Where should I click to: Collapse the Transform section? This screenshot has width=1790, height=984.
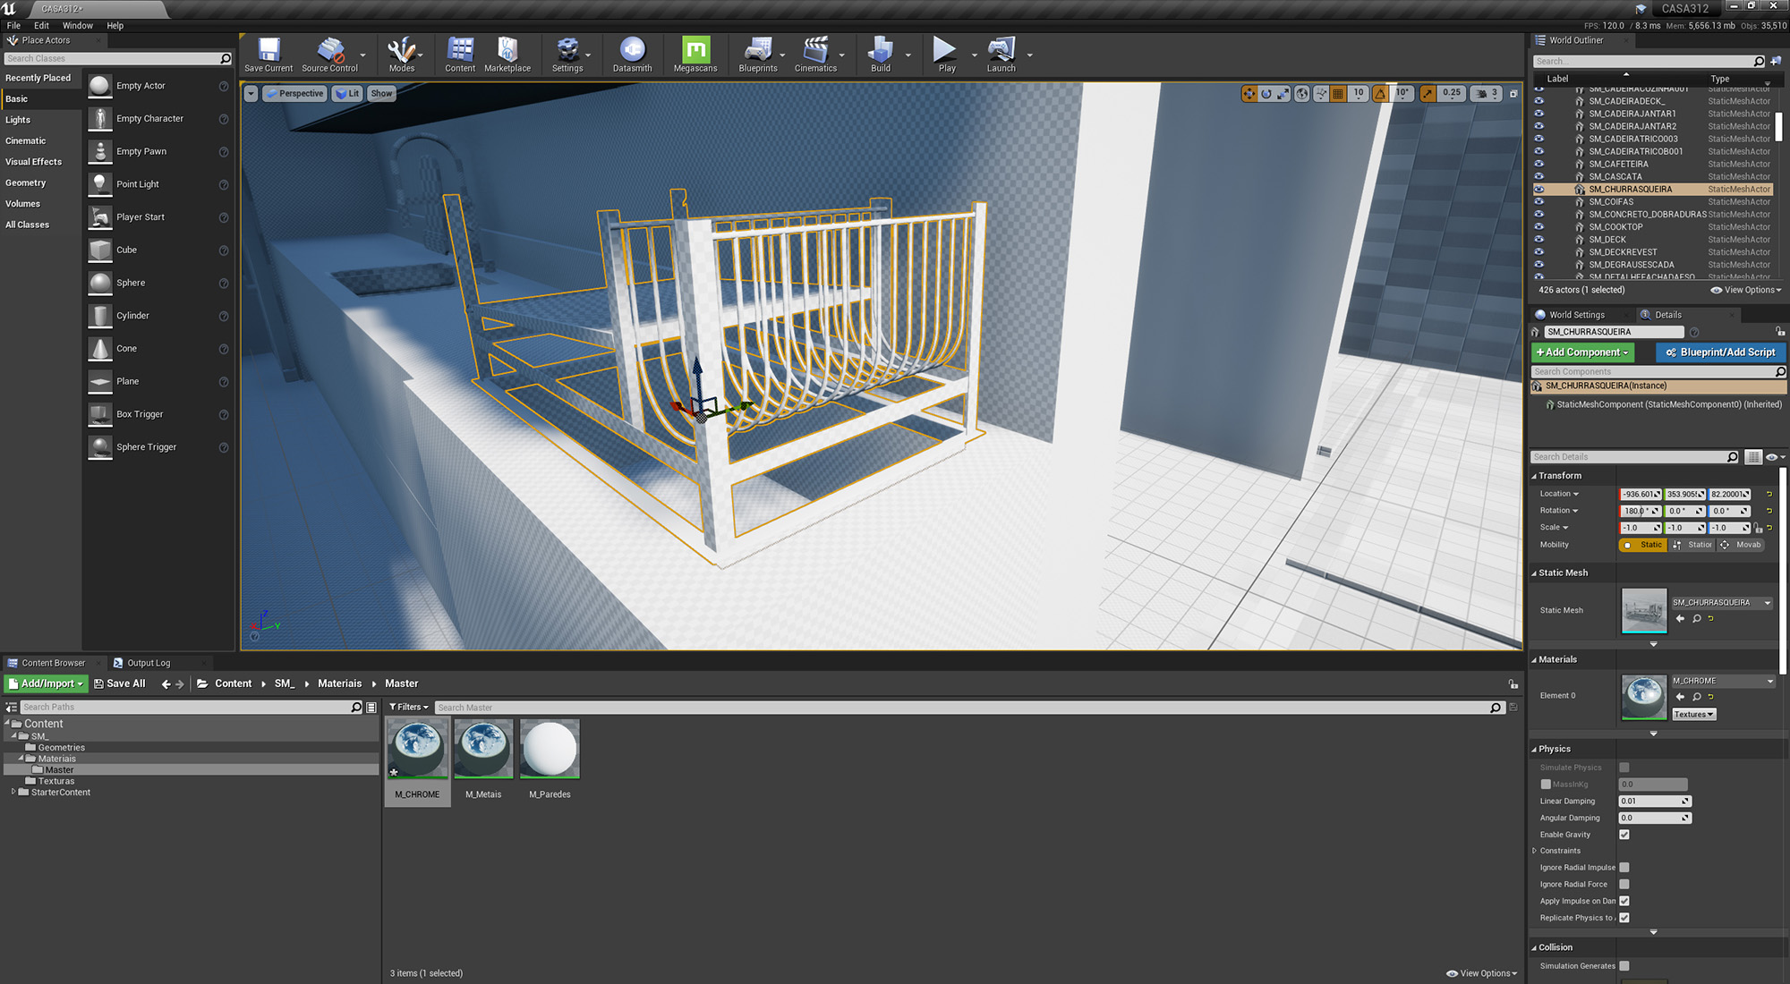tap(1534, 476)
